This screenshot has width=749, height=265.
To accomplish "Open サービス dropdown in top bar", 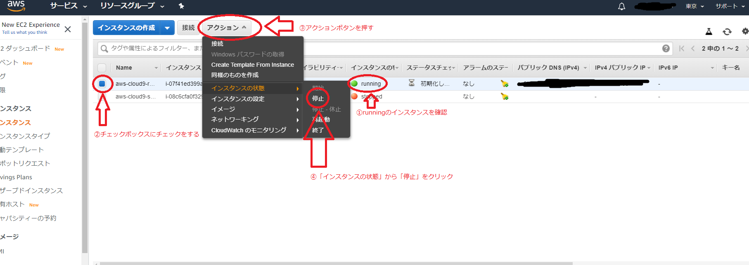I will [x=69, y=6].
